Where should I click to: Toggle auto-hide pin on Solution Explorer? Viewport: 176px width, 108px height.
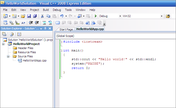(x=45, y=28)
